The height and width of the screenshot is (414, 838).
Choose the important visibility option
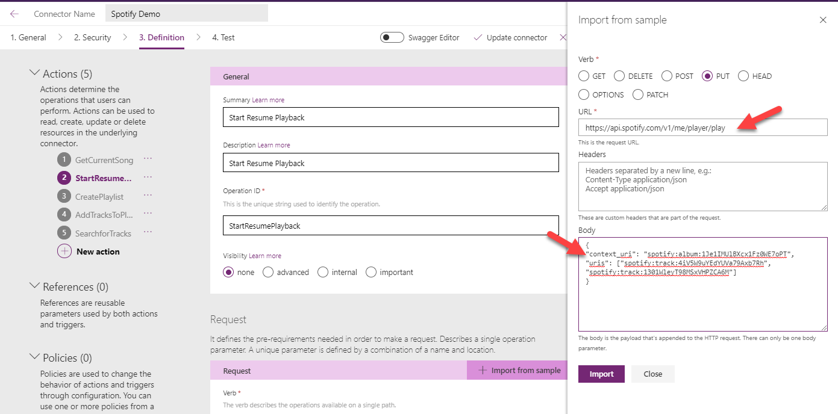pos(371,272)
